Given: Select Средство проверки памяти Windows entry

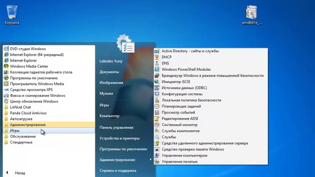Looking at the screenshot, I should 211,149.
